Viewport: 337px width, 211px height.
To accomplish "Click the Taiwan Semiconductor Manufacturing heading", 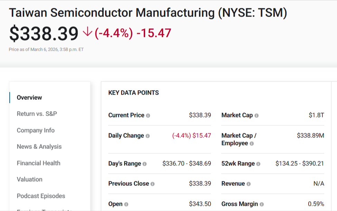I will pos(149,12).
